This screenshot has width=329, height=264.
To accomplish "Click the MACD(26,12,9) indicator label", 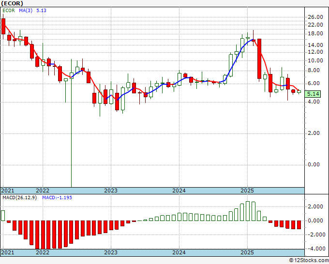I will click(x=19, y=198).
